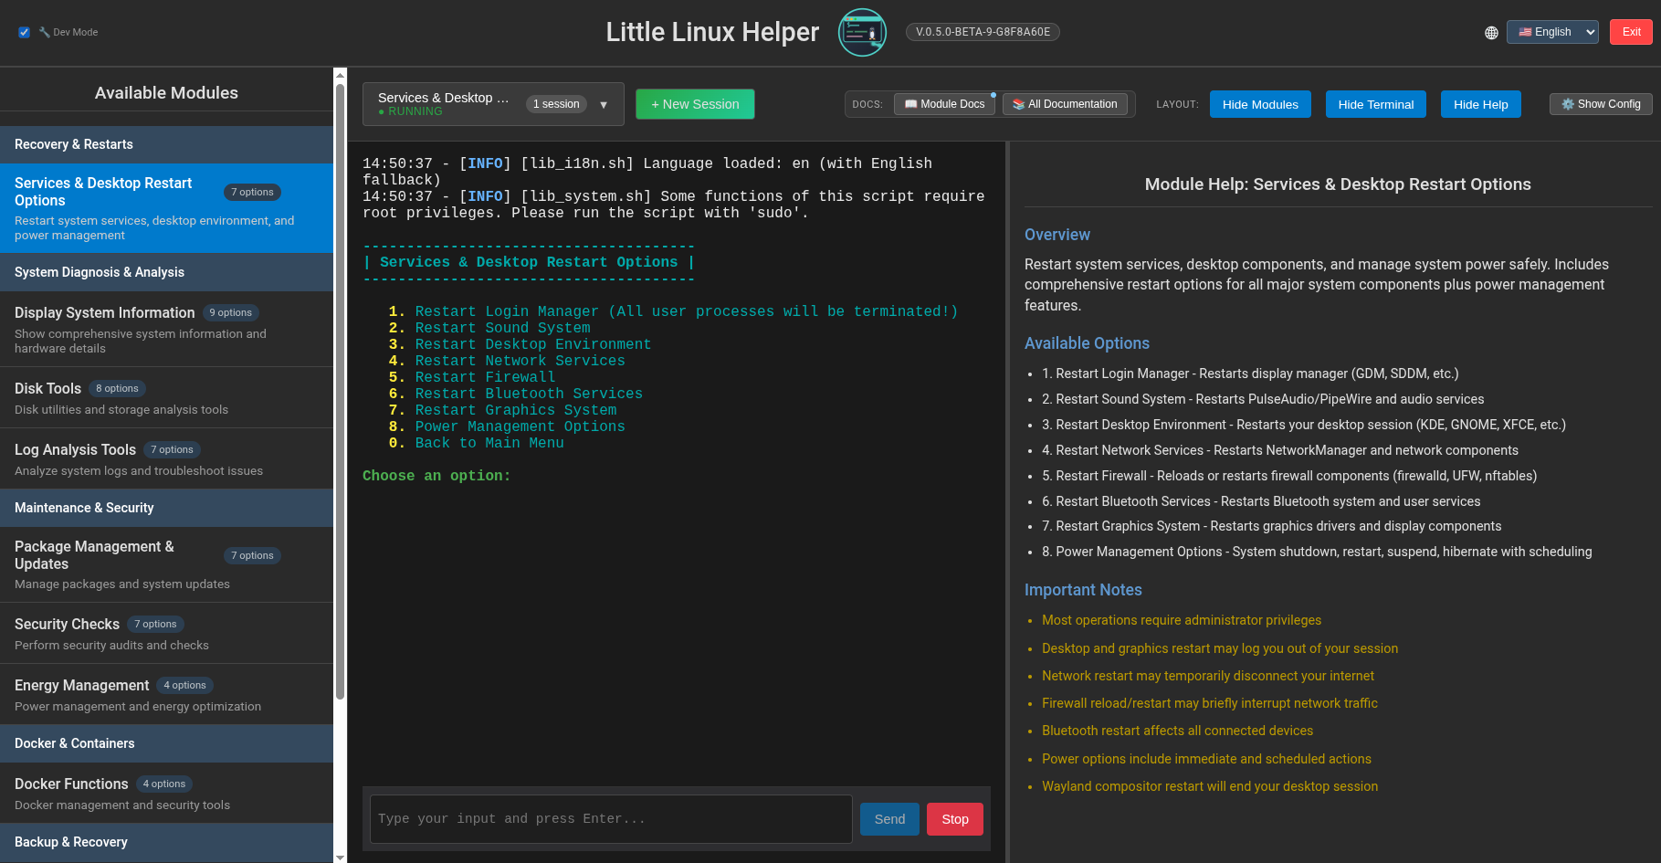Screen dimensions: 1661x863
Task: Start a New Session
Action: 695,104
